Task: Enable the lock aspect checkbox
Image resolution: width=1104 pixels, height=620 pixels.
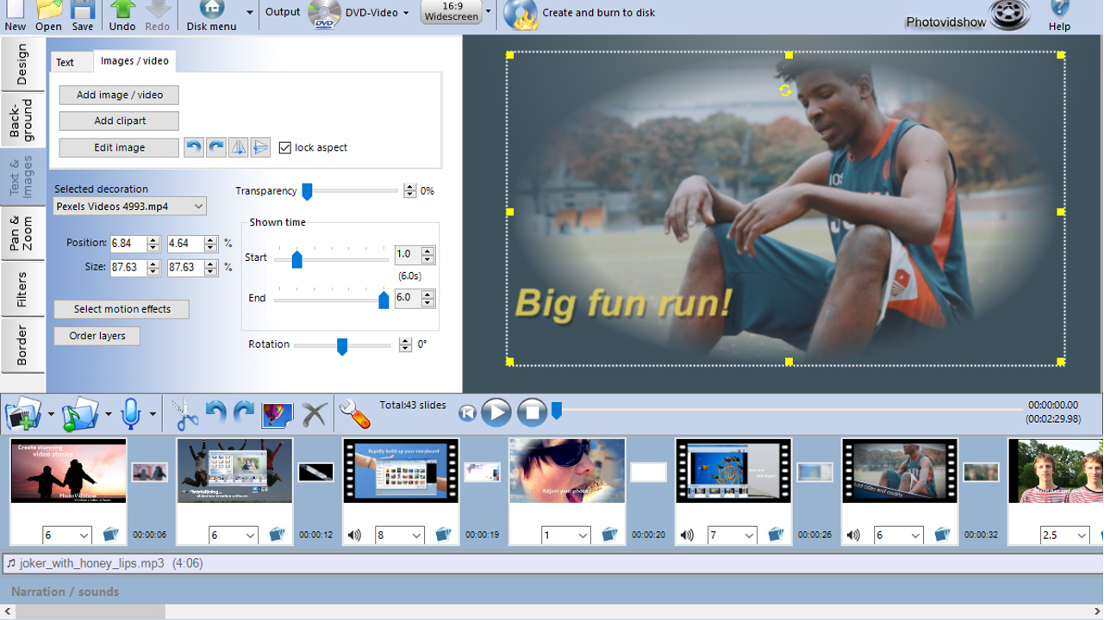Action: tap(285, 147)
